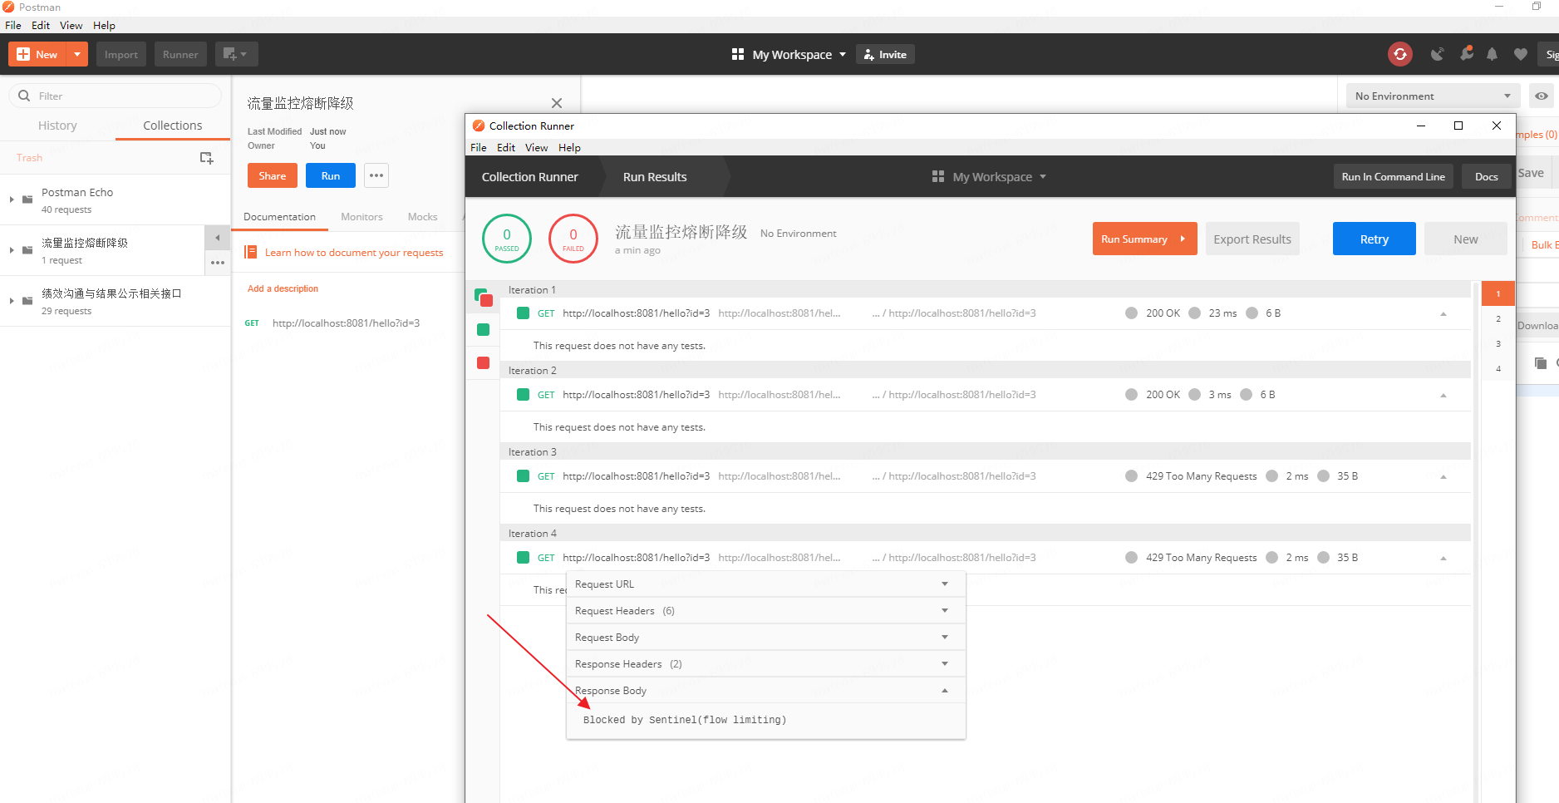Expand the 流量监控熔断降级 collection

point(12,250)
